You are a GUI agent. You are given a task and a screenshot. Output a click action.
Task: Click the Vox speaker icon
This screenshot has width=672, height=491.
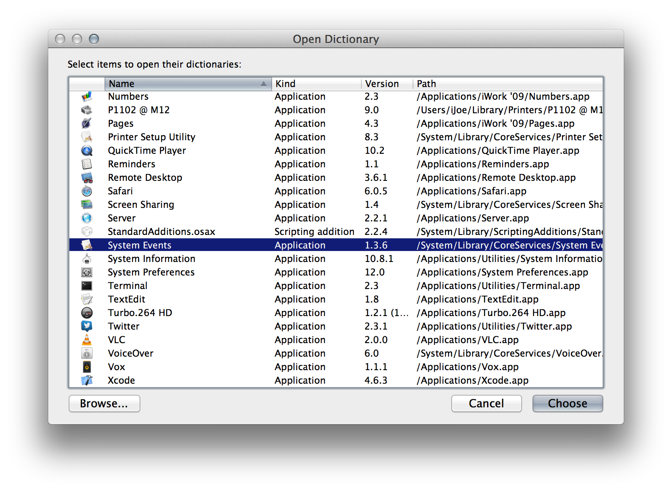tap(87, 367)
